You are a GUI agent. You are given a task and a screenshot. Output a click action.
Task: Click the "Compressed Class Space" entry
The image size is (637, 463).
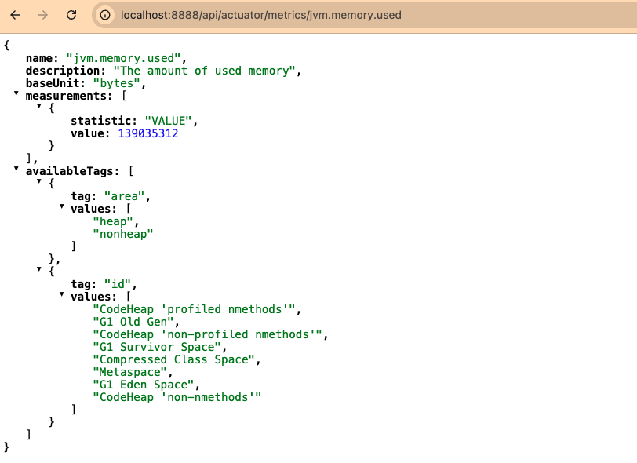coord(174,359)
